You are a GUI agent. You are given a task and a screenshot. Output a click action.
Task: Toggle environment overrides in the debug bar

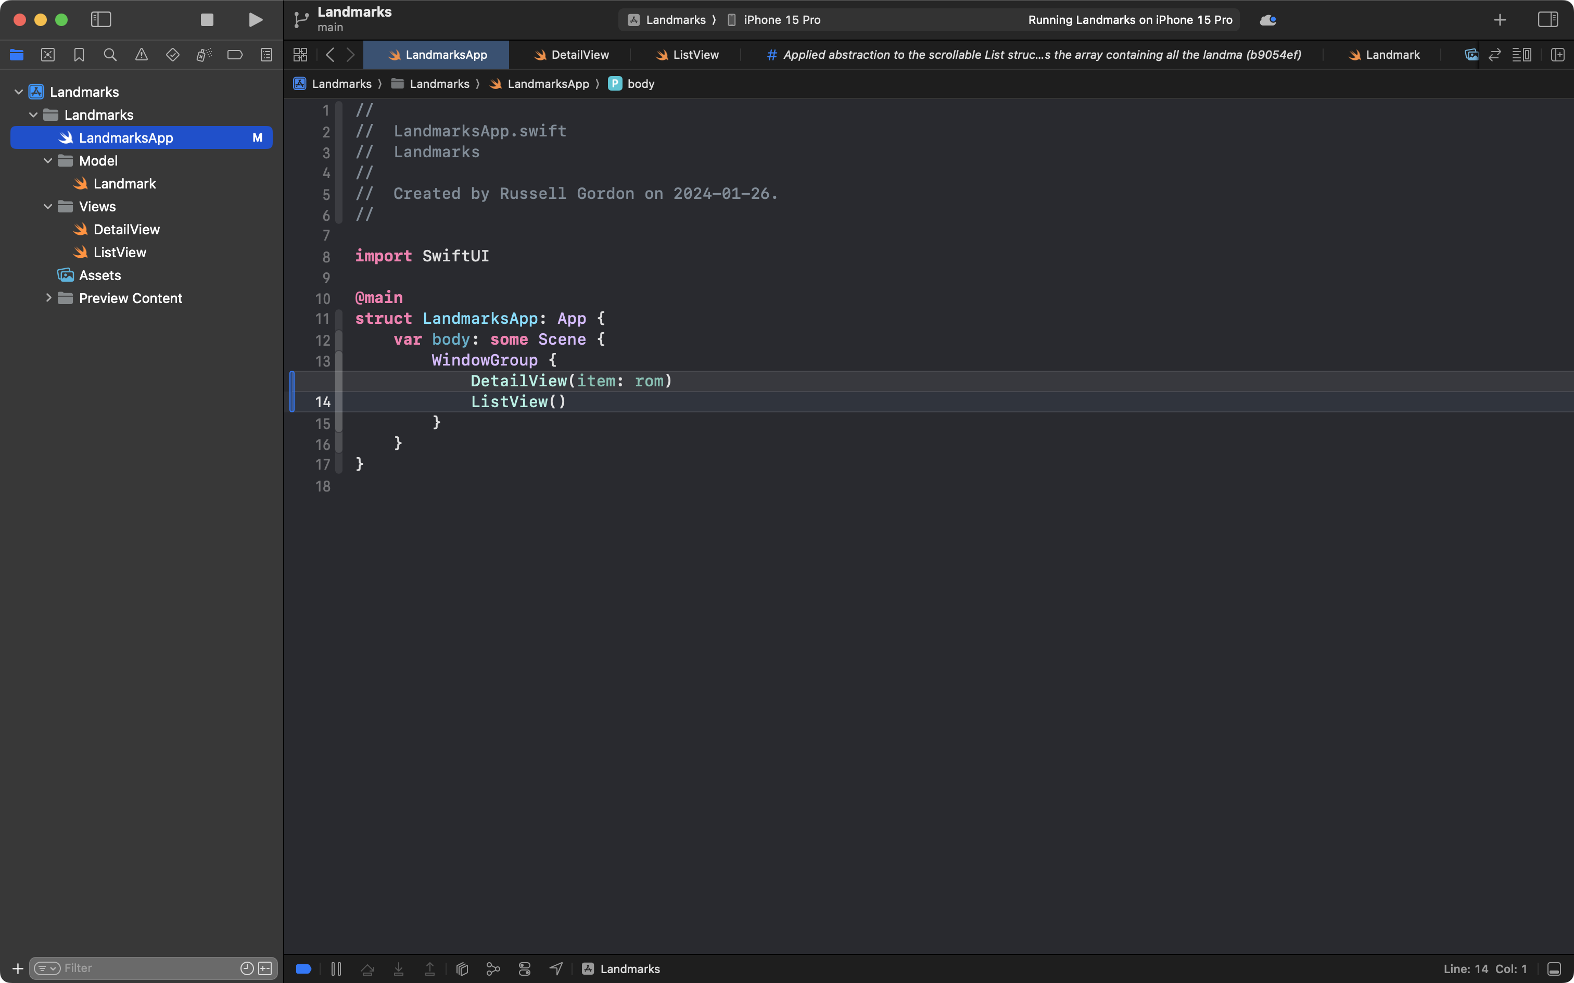click(524, 968)
